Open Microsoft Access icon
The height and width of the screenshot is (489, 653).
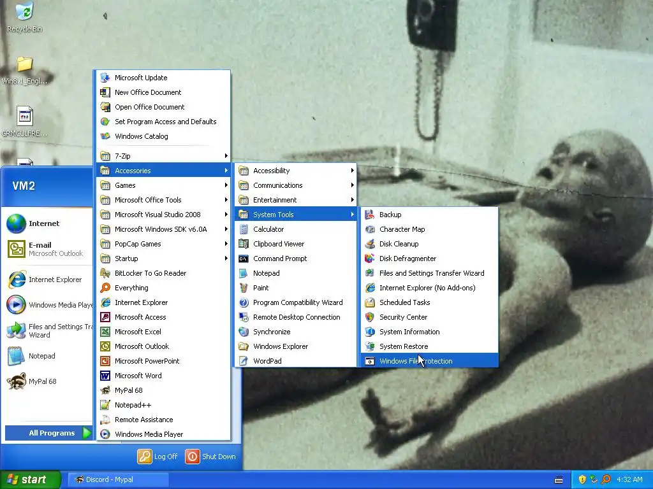pyautogui.click(x=105, y=317)
